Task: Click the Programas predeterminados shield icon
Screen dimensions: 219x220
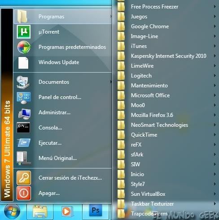Action: pyautogui.click(x=24, y=47)
